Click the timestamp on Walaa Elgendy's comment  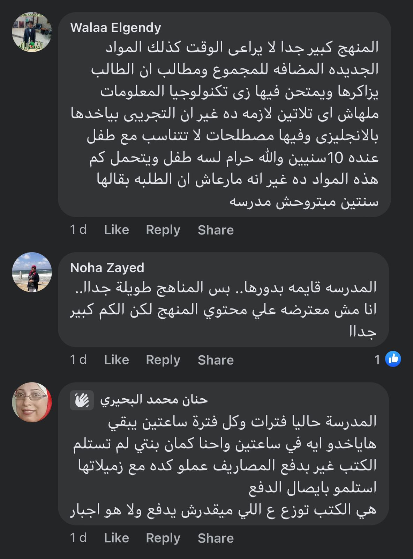click(78, 230)
